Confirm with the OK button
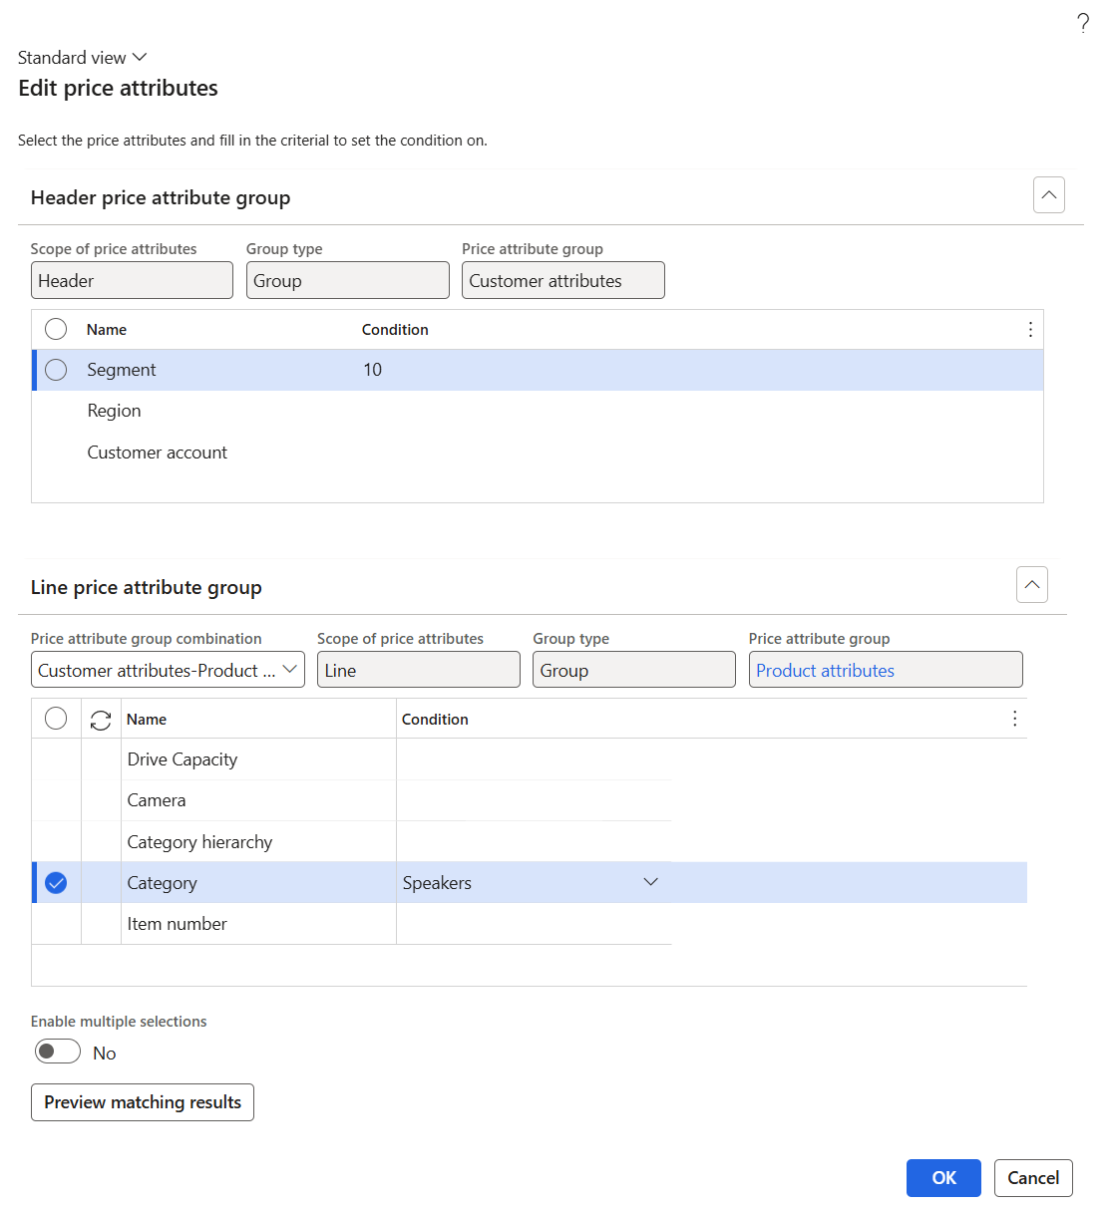The width and height of the screenshot is (1106, 1208). 943,1178
